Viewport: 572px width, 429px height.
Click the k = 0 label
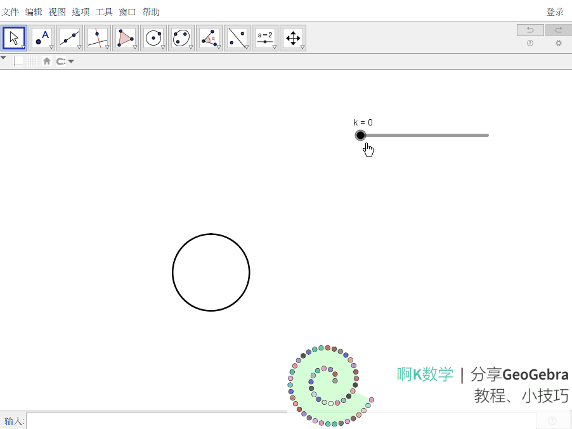(x=363, y=122)
